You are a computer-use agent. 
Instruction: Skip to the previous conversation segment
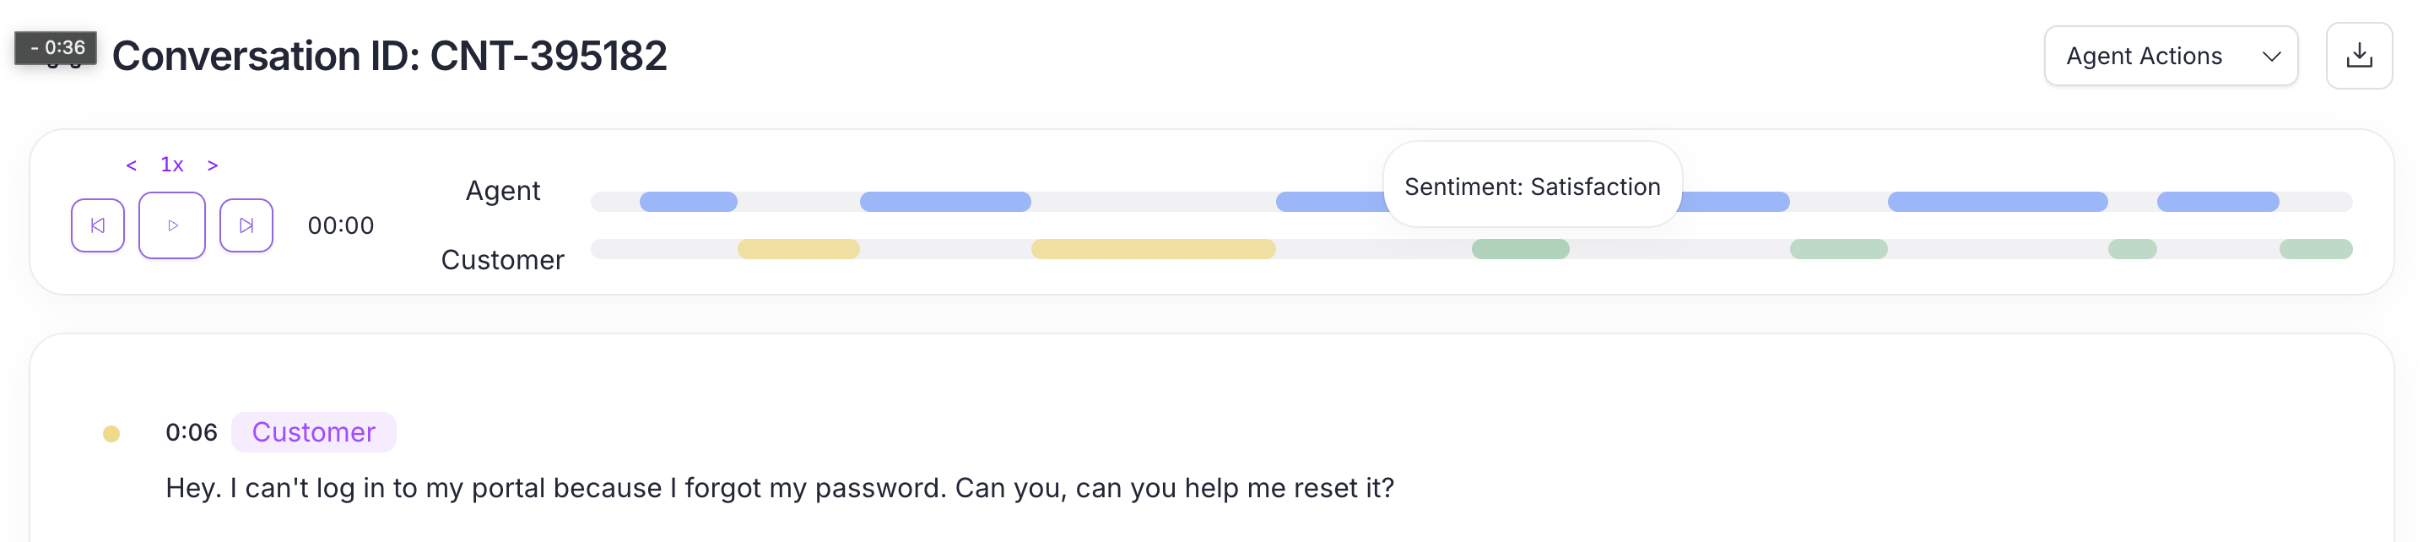[98, 225]
